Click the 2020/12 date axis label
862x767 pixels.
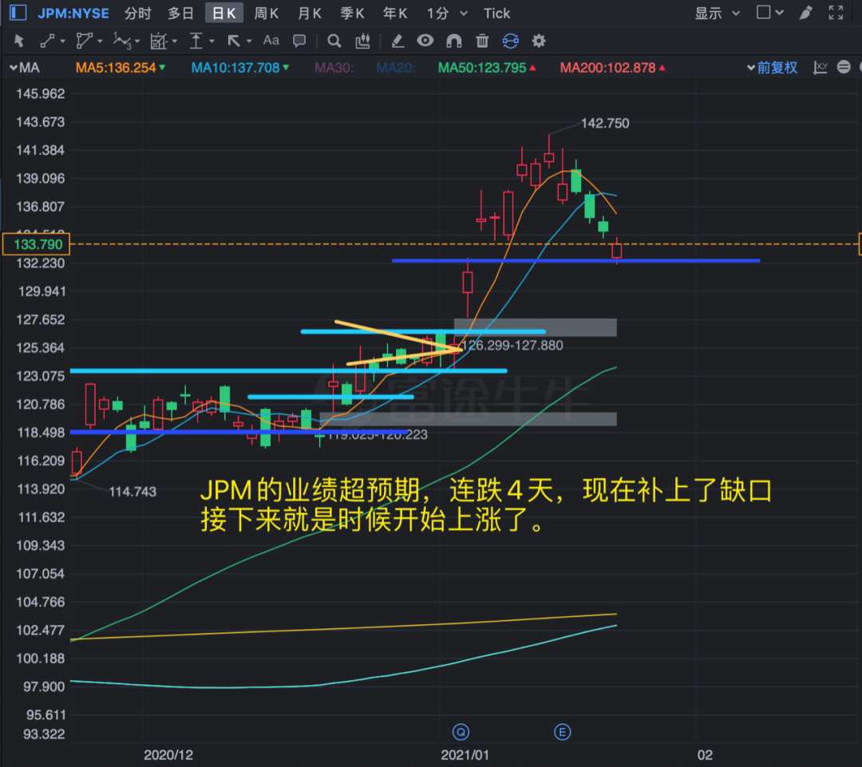[x=168, y=755]
